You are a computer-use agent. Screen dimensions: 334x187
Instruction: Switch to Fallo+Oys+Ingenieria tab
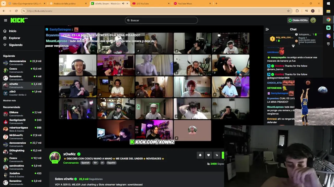[27, 4]
